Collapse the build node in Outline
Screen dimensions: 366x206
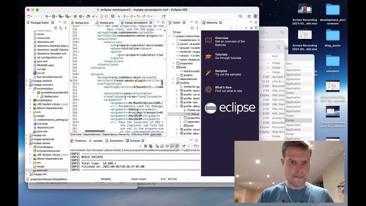(173, 68)
